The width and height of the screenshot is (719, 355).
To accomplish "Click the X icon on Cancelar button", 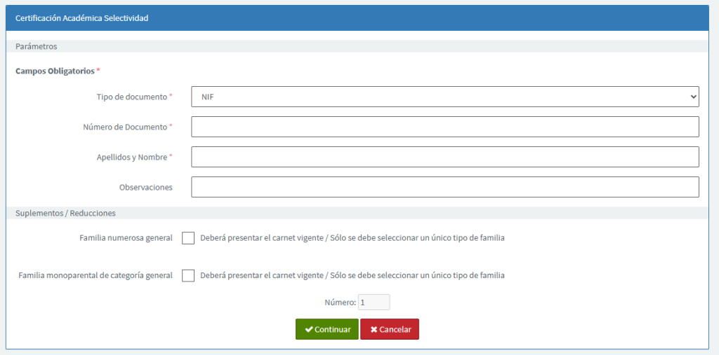I will 374,330.
